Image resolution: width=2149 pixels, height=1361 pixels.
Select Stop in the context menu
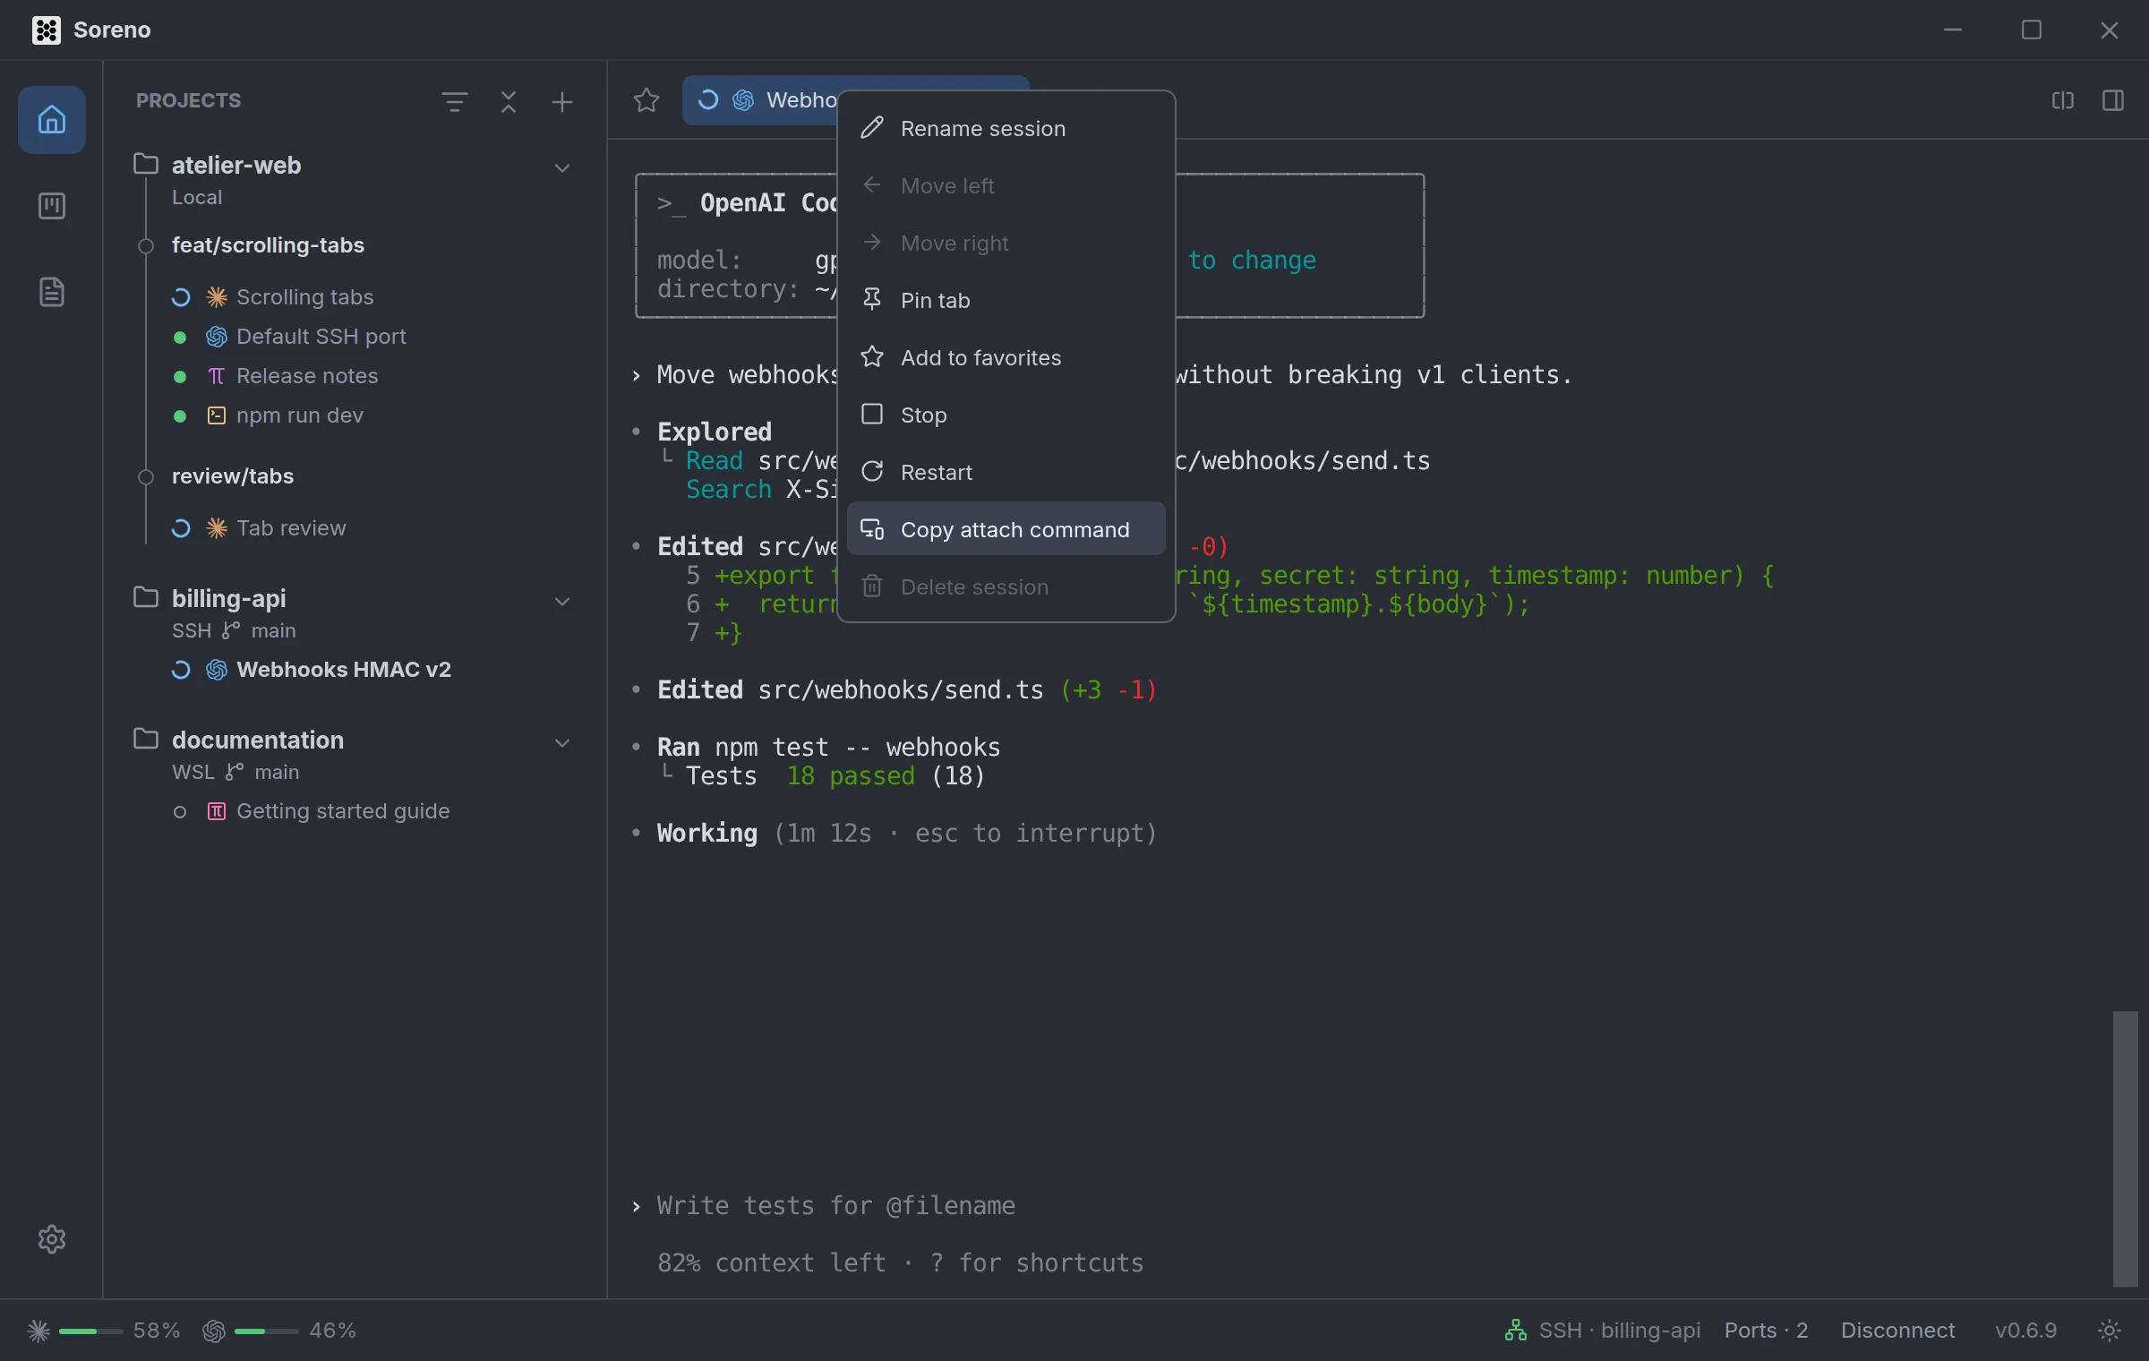[x=1006, y=415]
